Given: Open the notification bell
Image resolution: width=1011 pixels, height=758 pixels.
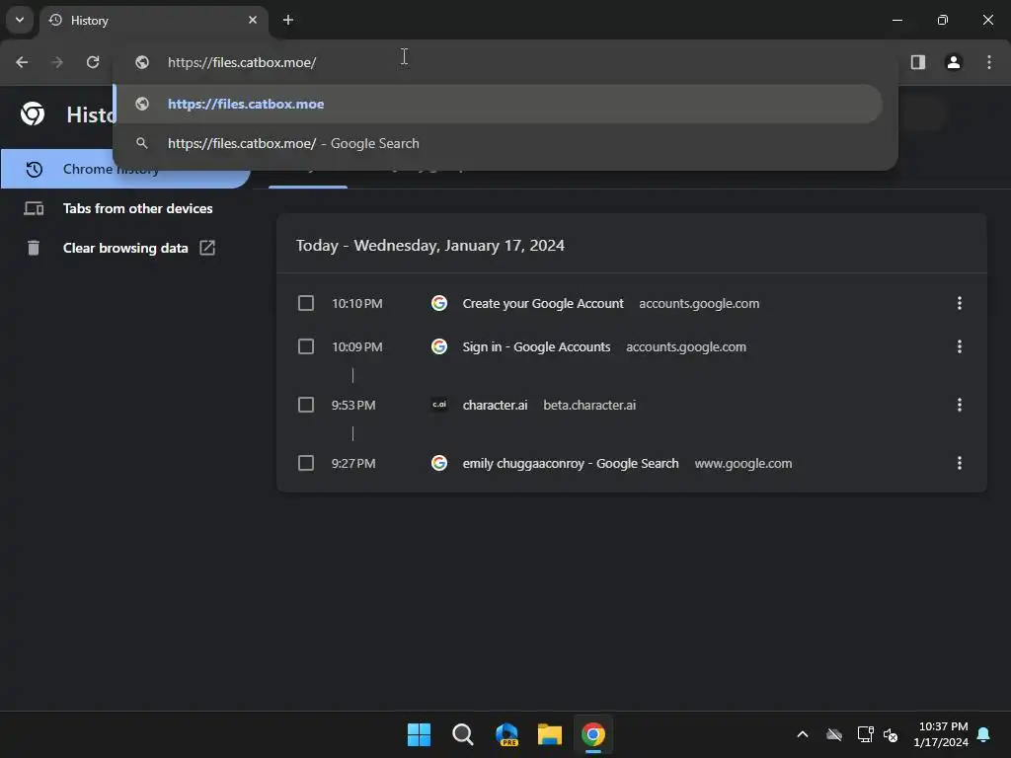Looking at the screenshot, I should point(984,734).
